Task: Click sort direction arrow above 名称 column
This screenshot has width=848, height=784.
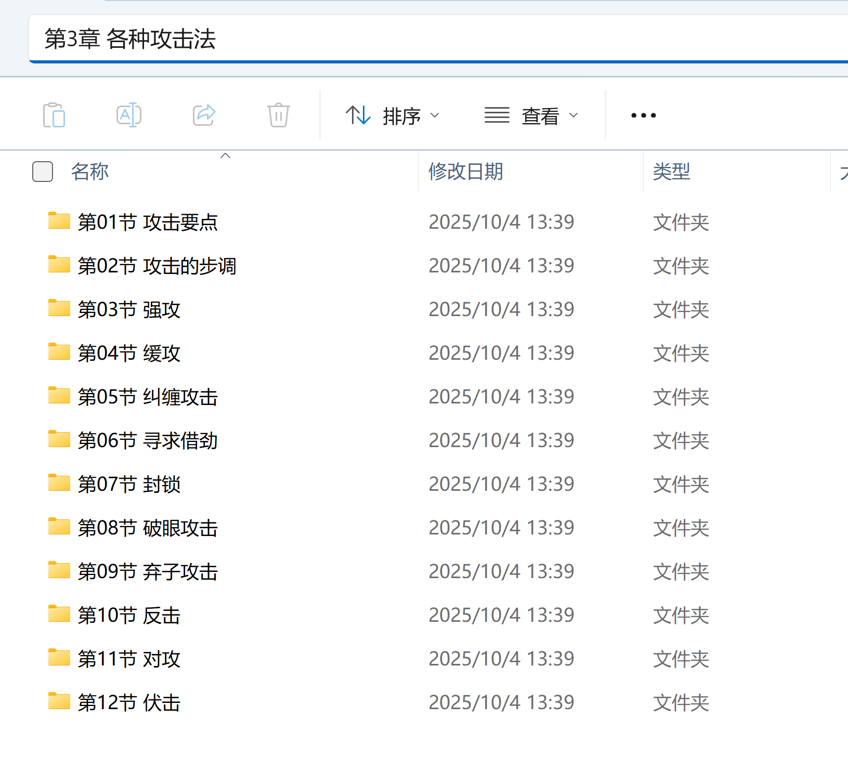Action: pyautogui.click(x=225, y=155)
